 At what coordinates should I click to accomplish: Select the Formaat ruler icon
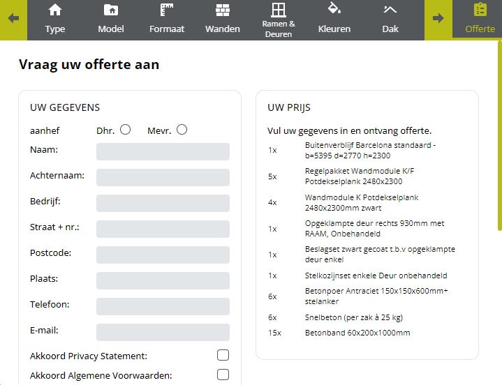(167, 10)
